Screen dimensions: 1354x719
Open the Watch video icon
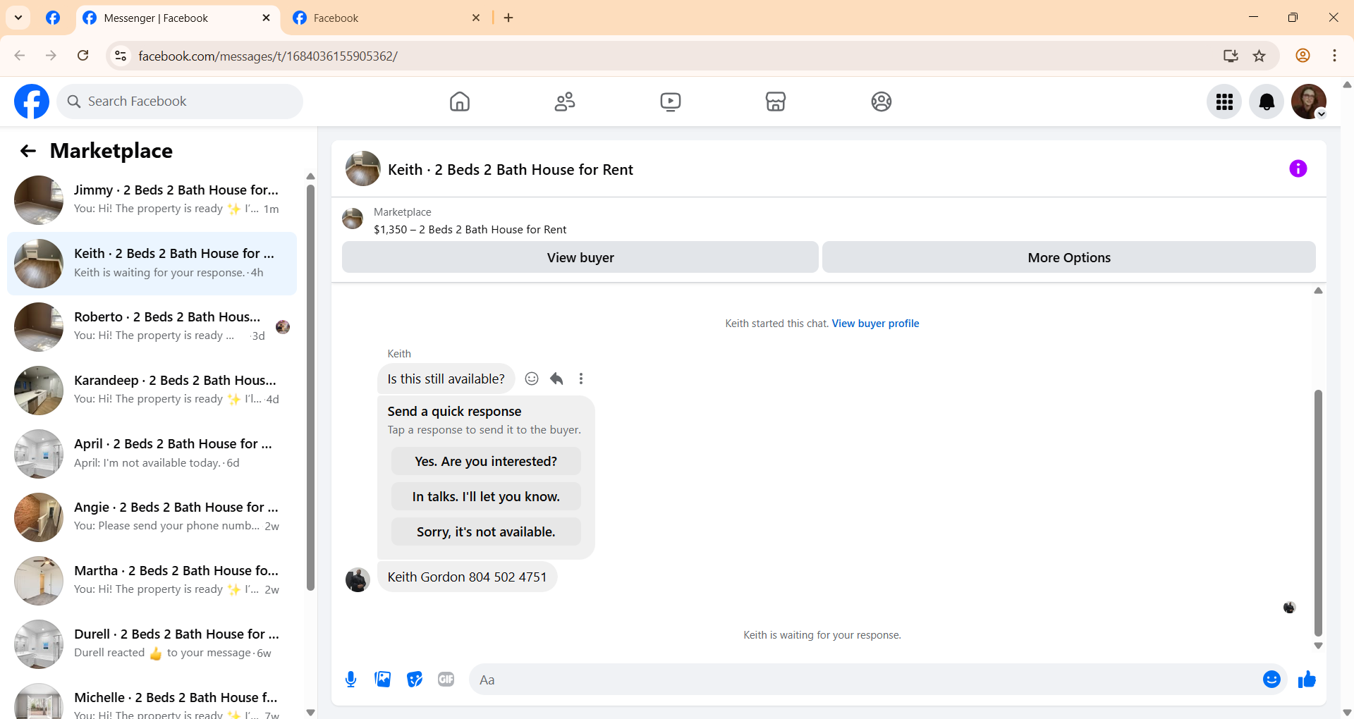coord(671,102)
